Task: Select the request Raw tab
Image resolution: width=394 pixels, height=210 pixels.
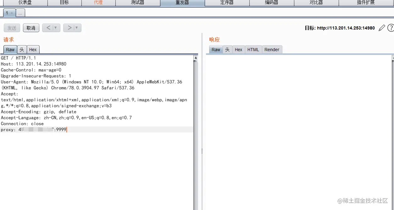Action: 10,50
